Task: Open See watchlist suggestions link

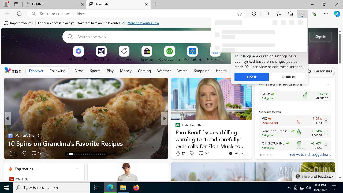Action: pyautogui.click(x=310, y=154)
